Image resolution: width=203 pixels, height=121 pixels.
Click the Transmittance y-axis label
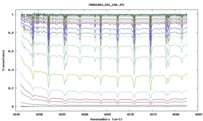(x=3, y=60)
